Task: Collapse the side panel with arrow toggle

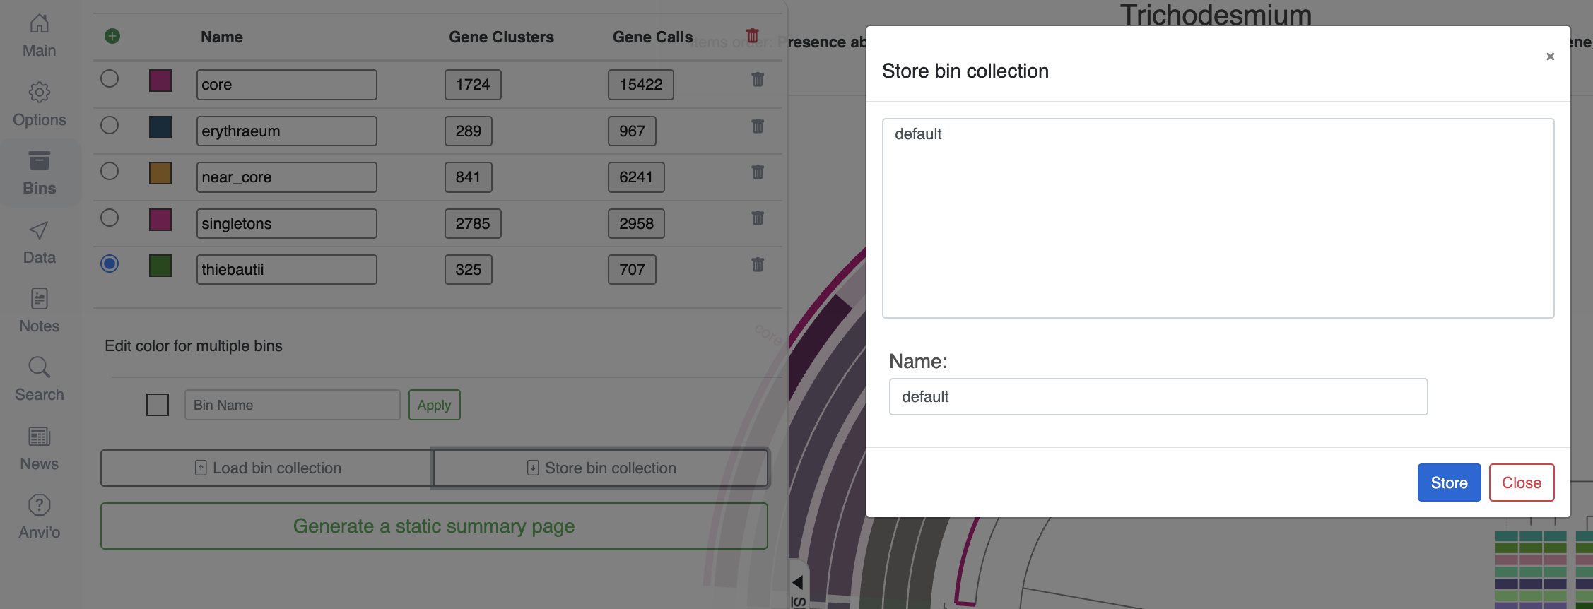Action: (x=798, y=582)
